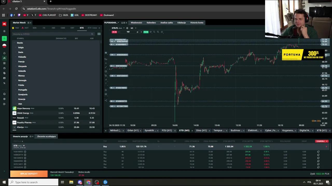Screen dimensions: 332x186
Task: Open the Dino (H1) chart tab
Action: [x=201, y=130]
